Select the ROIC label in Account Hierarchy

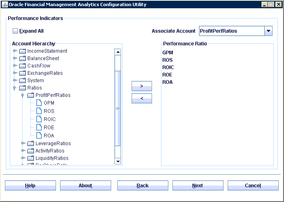(x=50, y=119)
